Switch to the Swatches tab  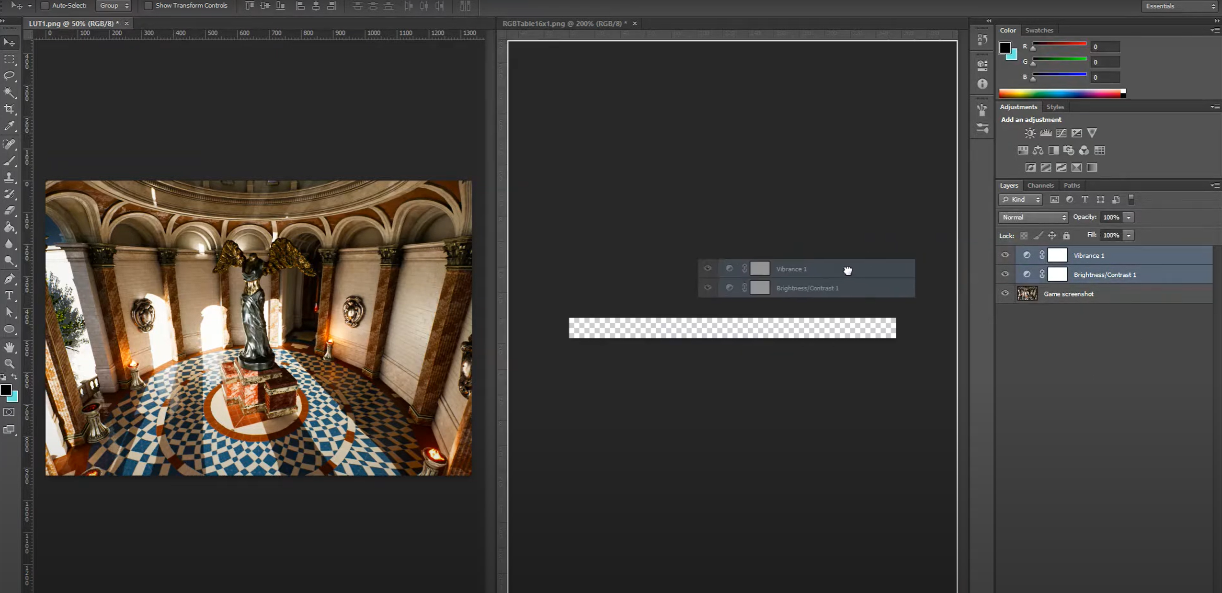click(1039, 30)
